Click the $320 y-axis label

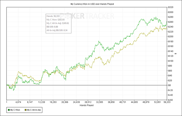tap(171, 7)
